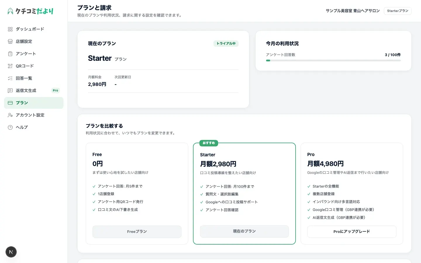Click checkmark beside アンケート回答: 月100件まで
The image size is (421, 263).
[202, 187]
